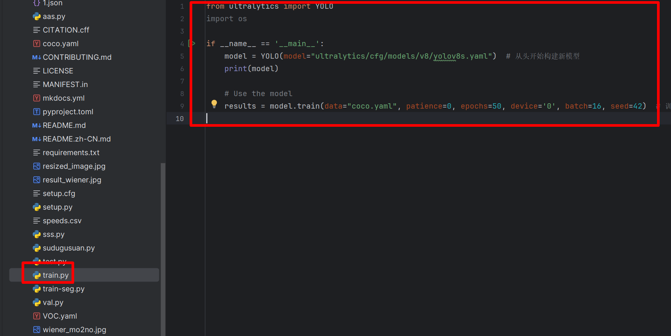Viewport: 671px width, 336px height.
Task: Click the Python icon beside setup.py
Action: point(37,207)
